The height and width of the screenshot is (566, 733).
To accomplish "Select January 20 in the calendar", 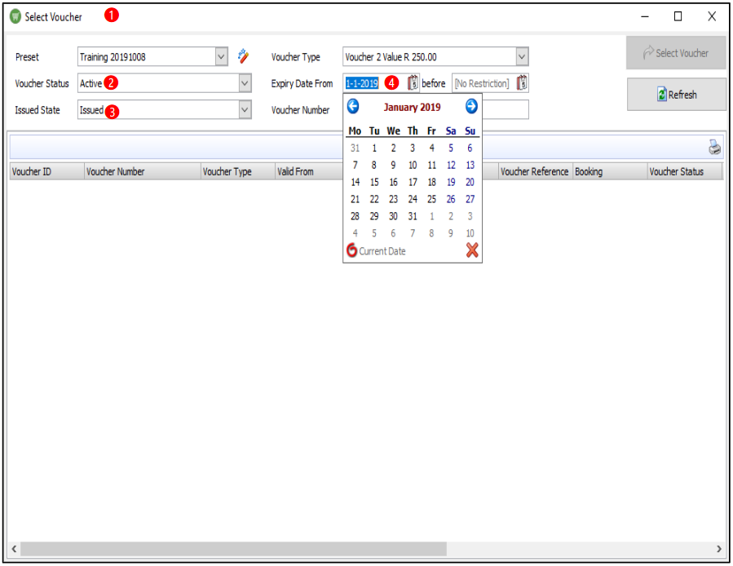I will pos(470,183).
